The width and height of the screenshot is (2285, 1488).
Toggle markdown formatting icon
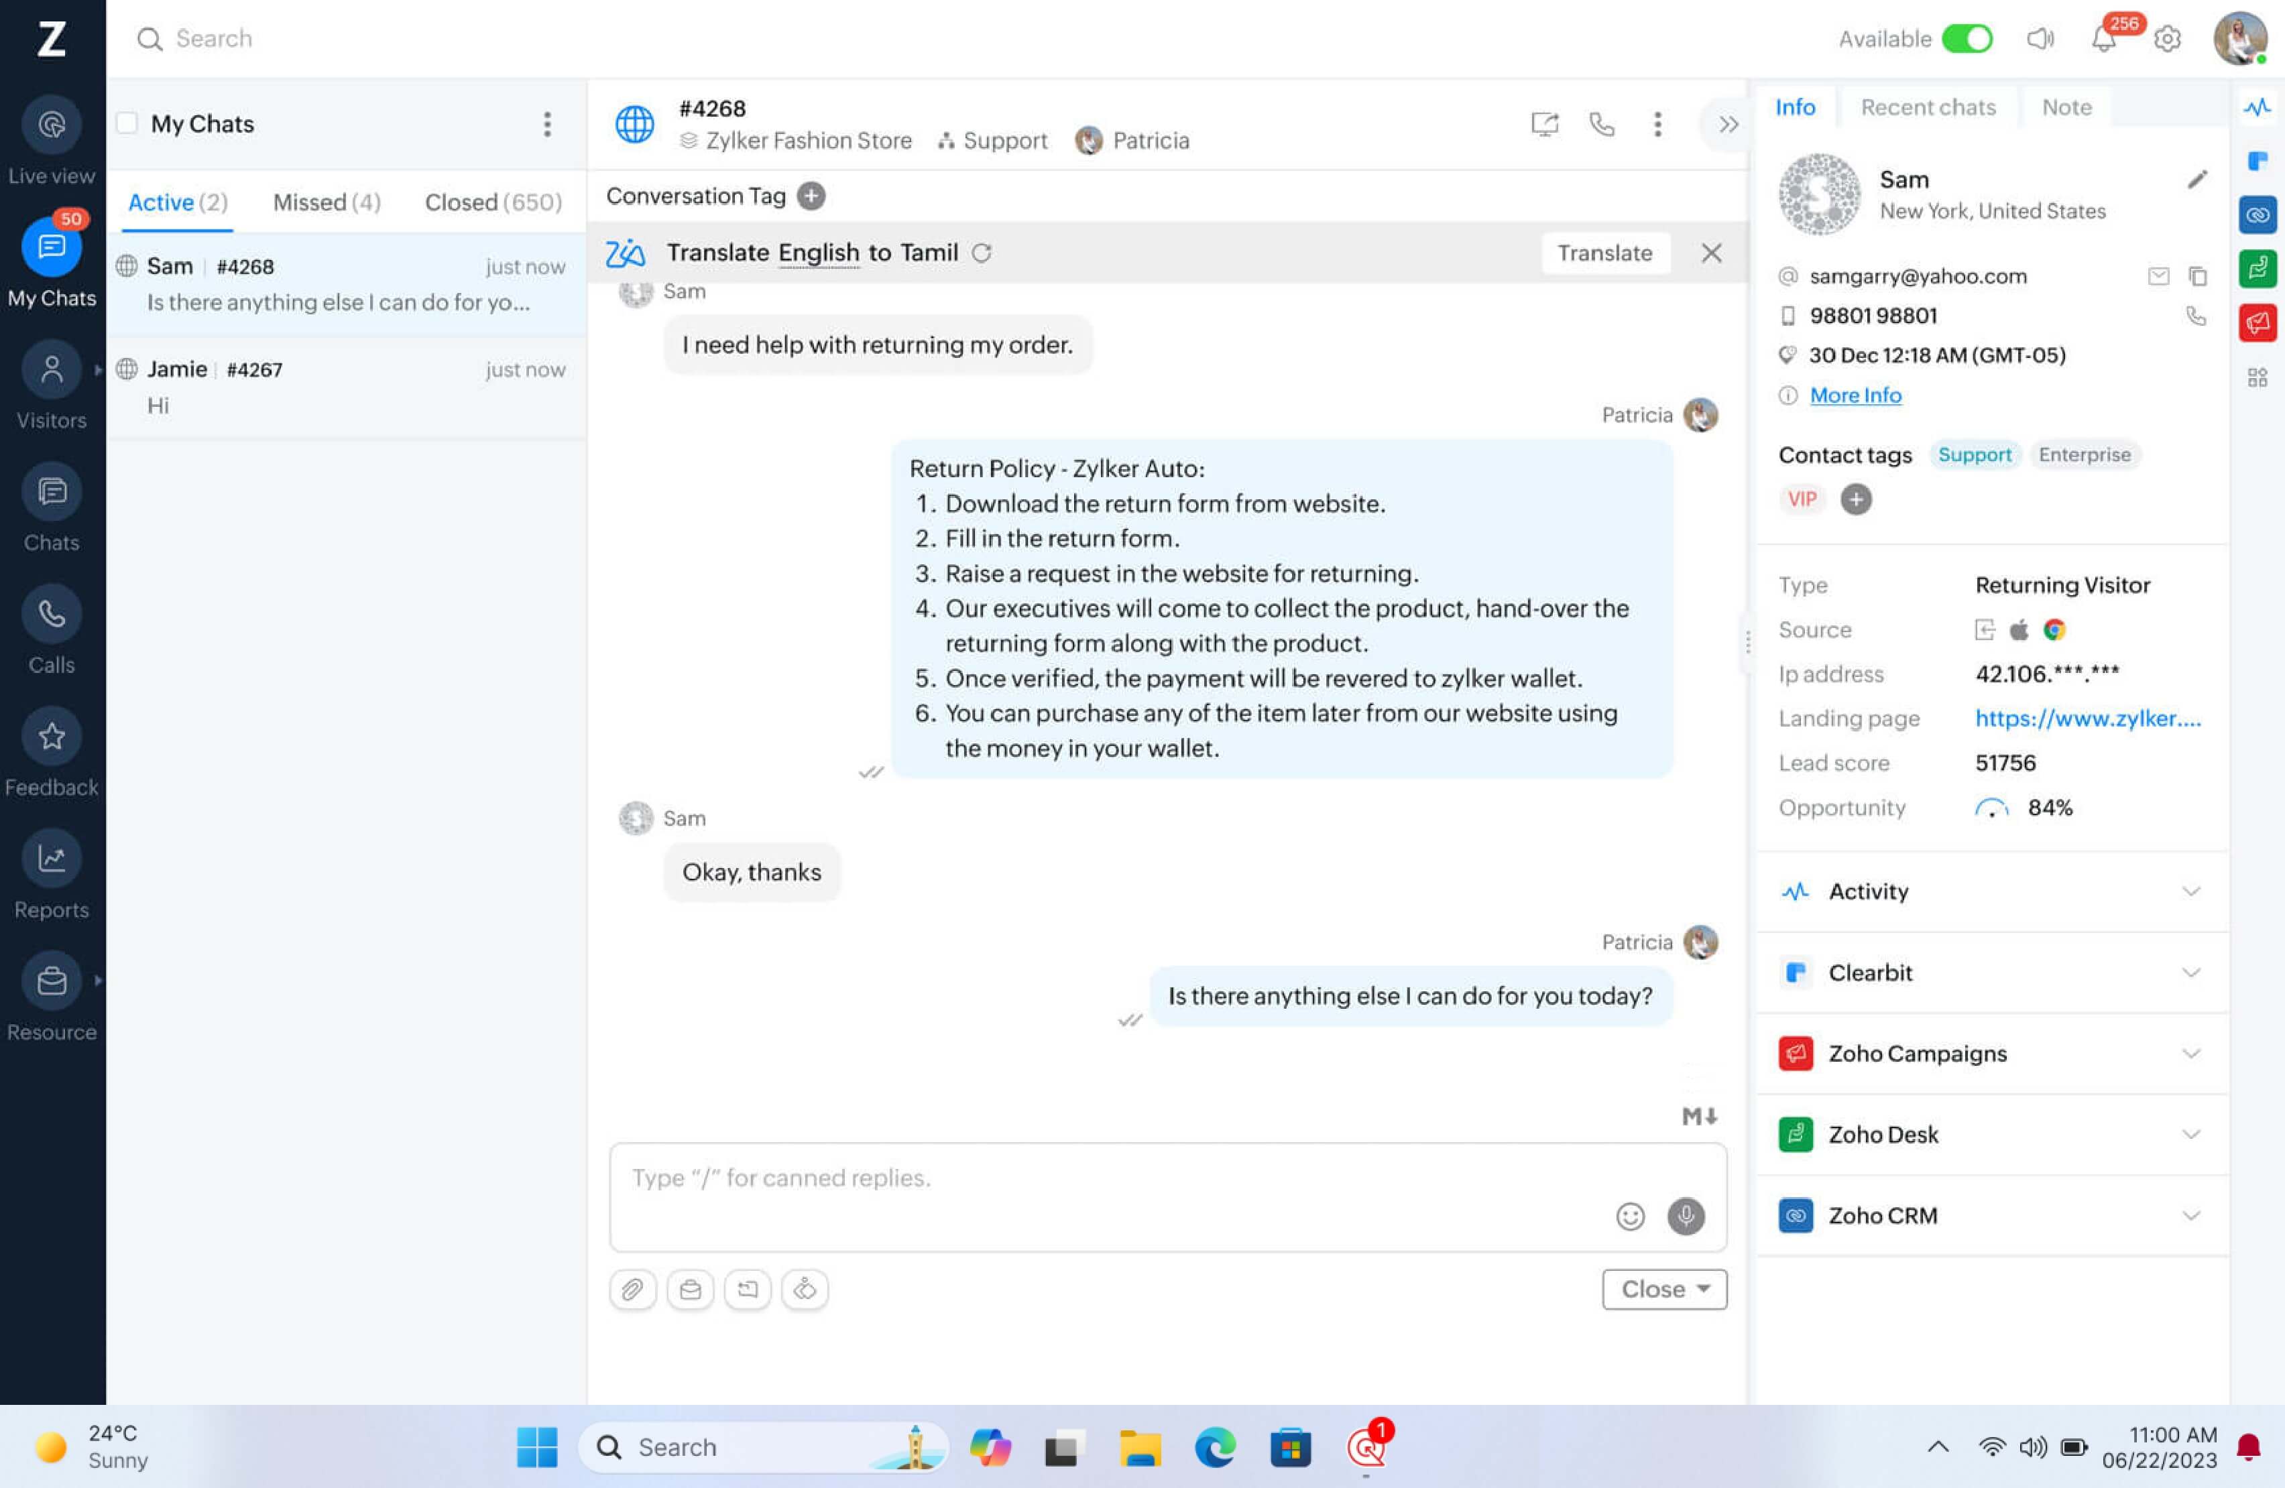tap(1700, 1117)
